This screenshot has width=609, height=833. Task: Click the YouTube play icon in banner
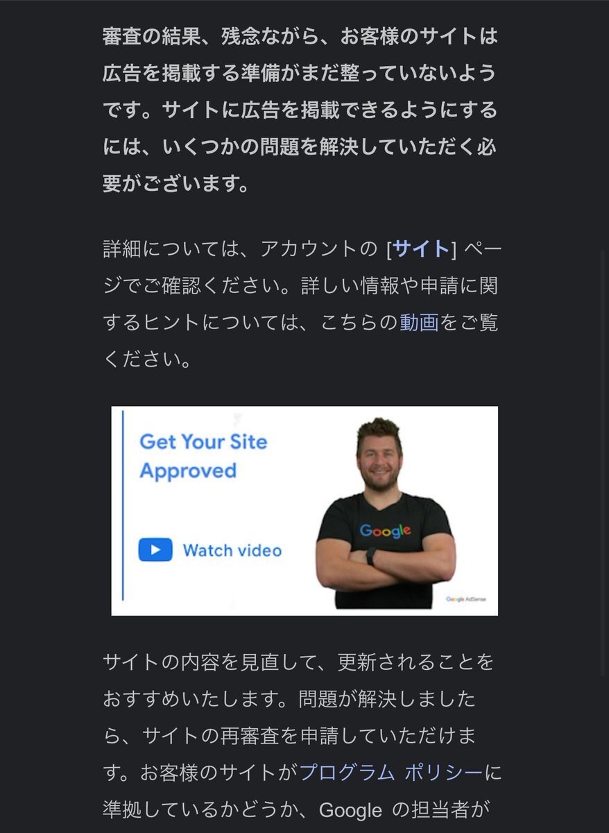point(155,550)
